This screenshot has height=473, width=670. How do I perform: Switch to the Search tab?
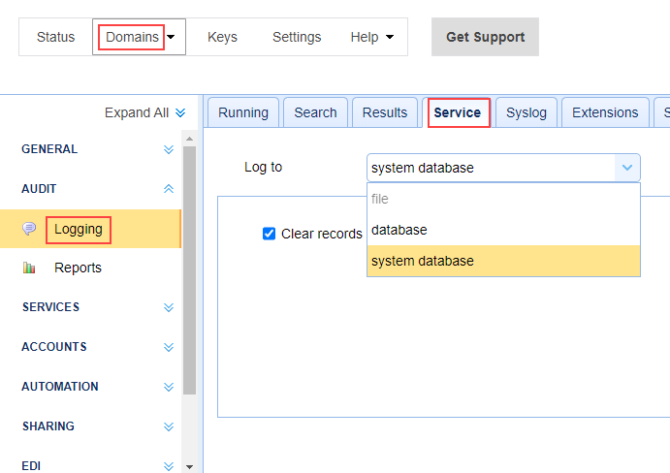[x=315, y=112]
